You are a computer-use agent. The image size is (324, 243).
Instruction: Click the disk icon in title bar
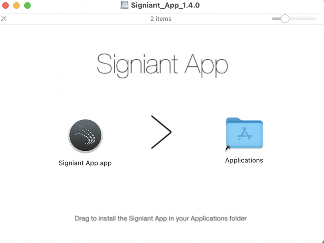pos(124,5)
